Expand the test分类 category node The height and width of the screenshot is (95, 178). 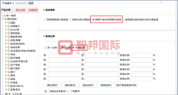click(x=6, y=30)
